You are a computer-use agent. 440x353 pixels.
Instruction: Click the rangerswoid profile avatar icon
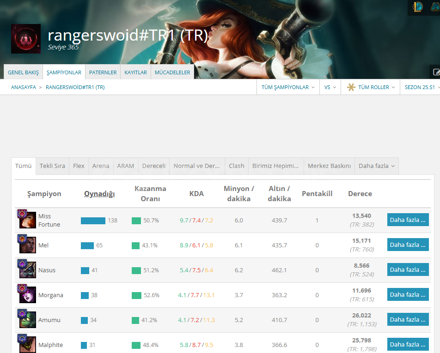click(x=26, y=39)
